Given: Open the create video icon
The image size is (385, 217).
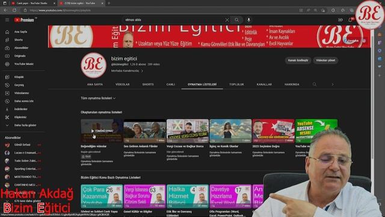Looking at the screenshot, I should pos(340,20).
